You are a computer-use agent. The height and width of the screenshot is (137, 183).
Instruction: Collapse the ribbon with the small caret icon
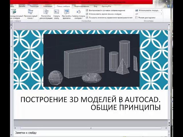(165, 6)
